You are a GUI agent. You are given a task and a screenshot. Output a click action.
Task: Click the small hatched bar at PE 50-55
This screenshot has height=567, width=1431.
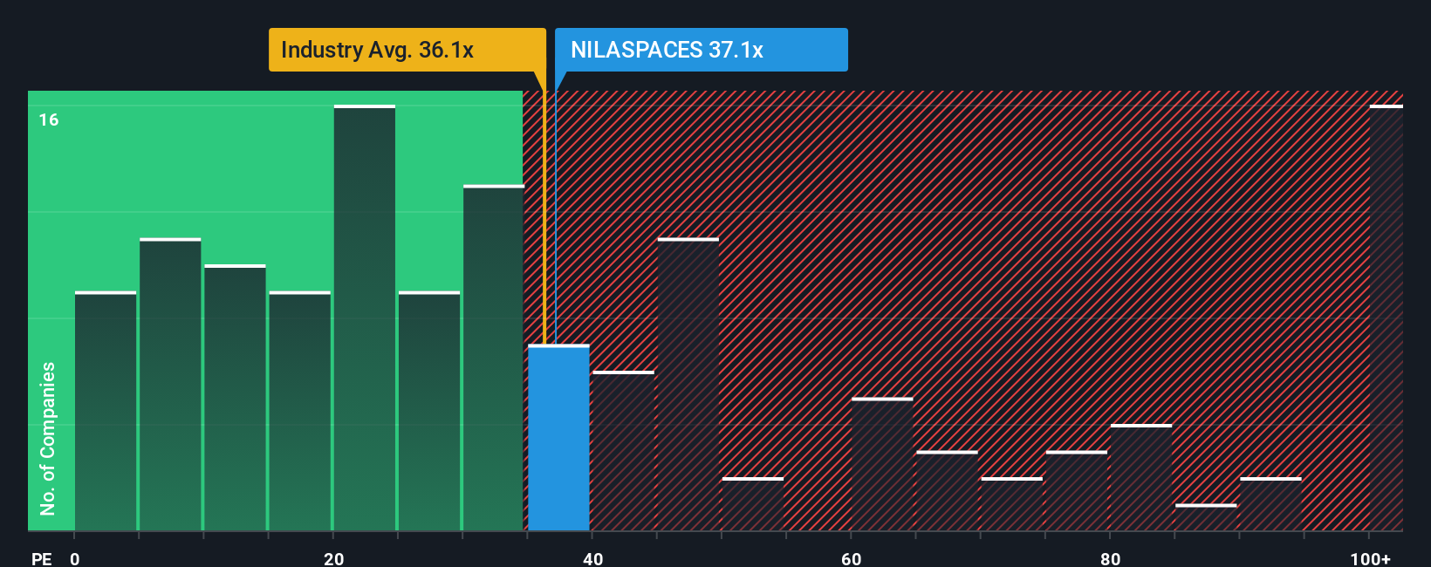753,504
